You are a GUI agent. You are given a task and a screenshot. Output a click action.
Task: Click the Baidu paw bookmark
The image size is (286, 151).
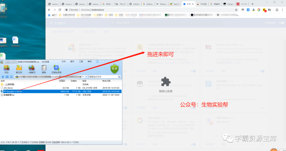(x=49, y=15)
